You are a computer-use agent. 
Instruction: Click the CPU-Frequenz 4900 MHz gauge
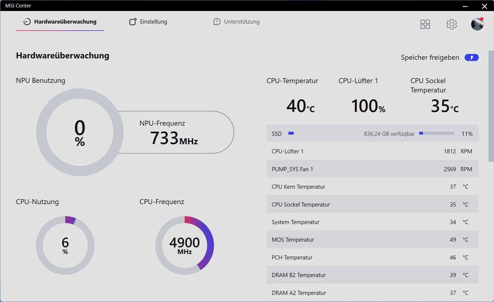coord(184,245)
